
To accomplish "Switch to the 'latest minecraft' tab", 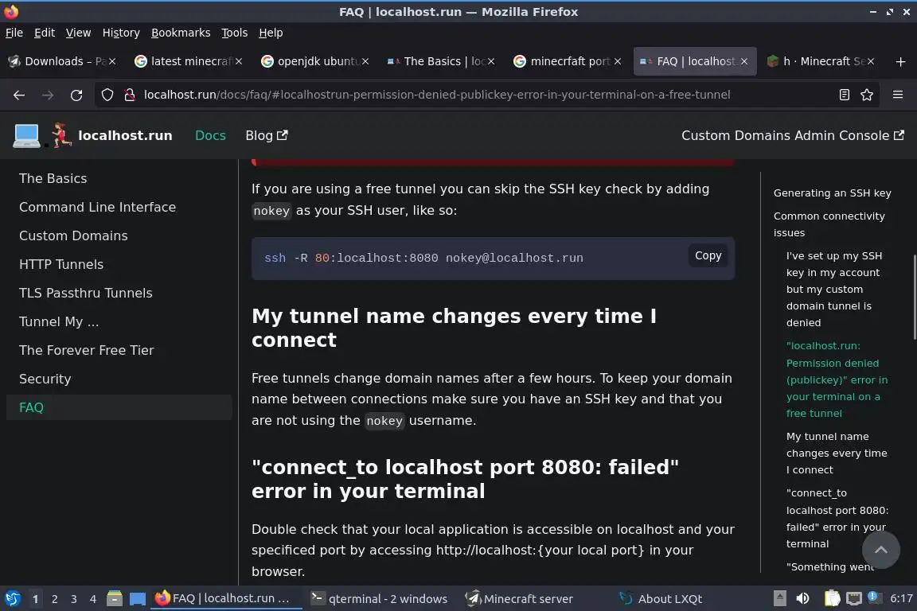I will [x=187, y=61].
